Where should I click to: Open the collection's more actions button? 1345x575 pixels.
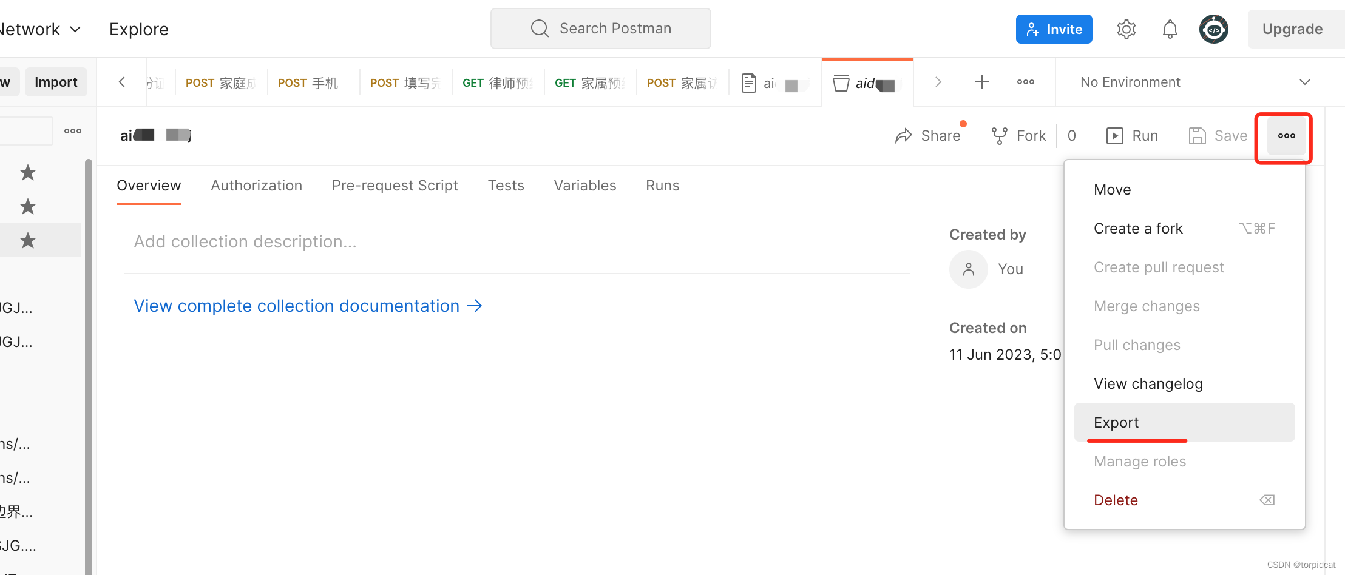(x=1286, y=136)
